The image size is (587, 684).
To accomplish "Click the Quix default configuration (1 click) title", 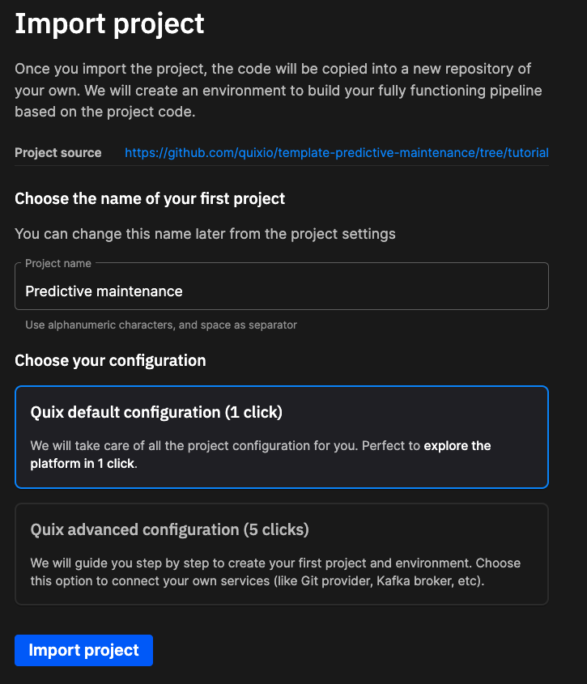I will coord(156,412).
